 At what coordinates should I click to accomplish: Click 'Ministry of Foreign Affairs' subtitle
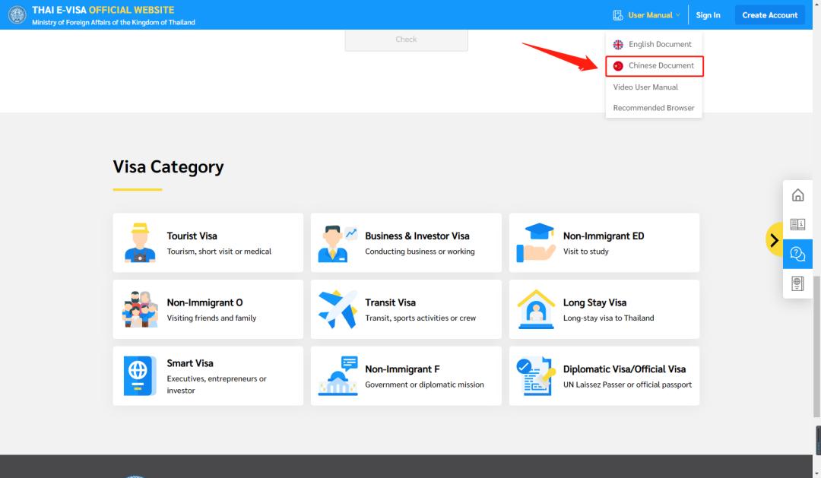tap(113, 23)
